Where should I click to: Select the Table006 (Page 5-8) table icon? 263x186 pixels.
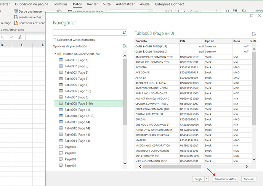point(61,91)
